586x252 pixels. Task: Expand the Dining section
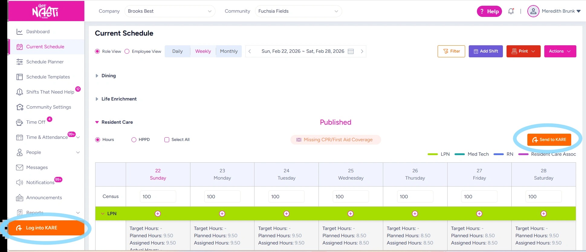[x=97, y=76]
